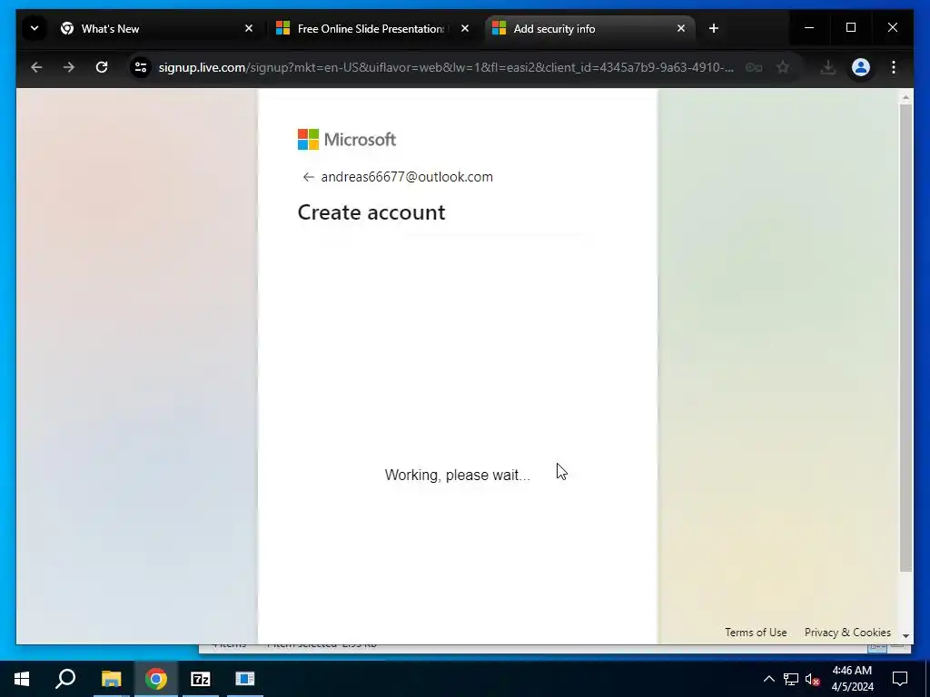
Task: Open the notification center icon
Action: click(900, 679)
